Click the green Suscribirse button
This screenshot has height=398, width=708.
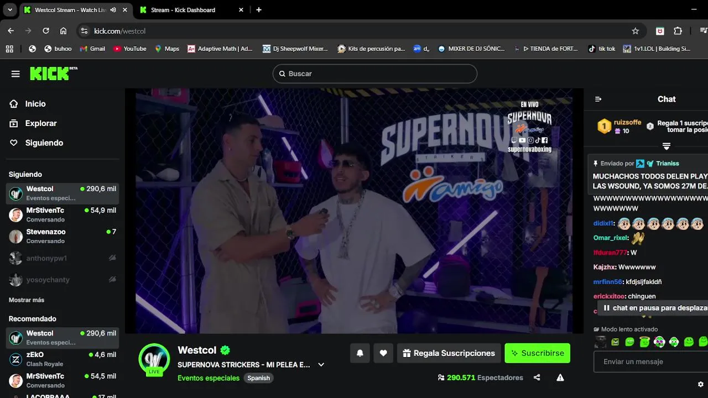537,353
